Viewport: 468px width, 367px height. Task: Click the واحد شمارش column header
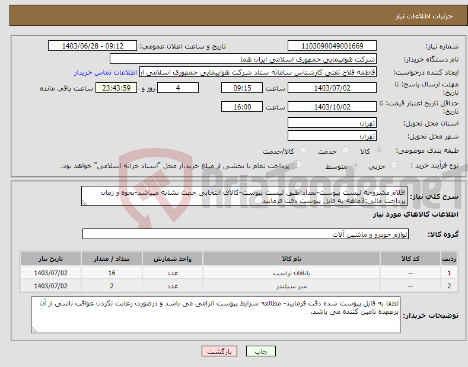(173, 259)
